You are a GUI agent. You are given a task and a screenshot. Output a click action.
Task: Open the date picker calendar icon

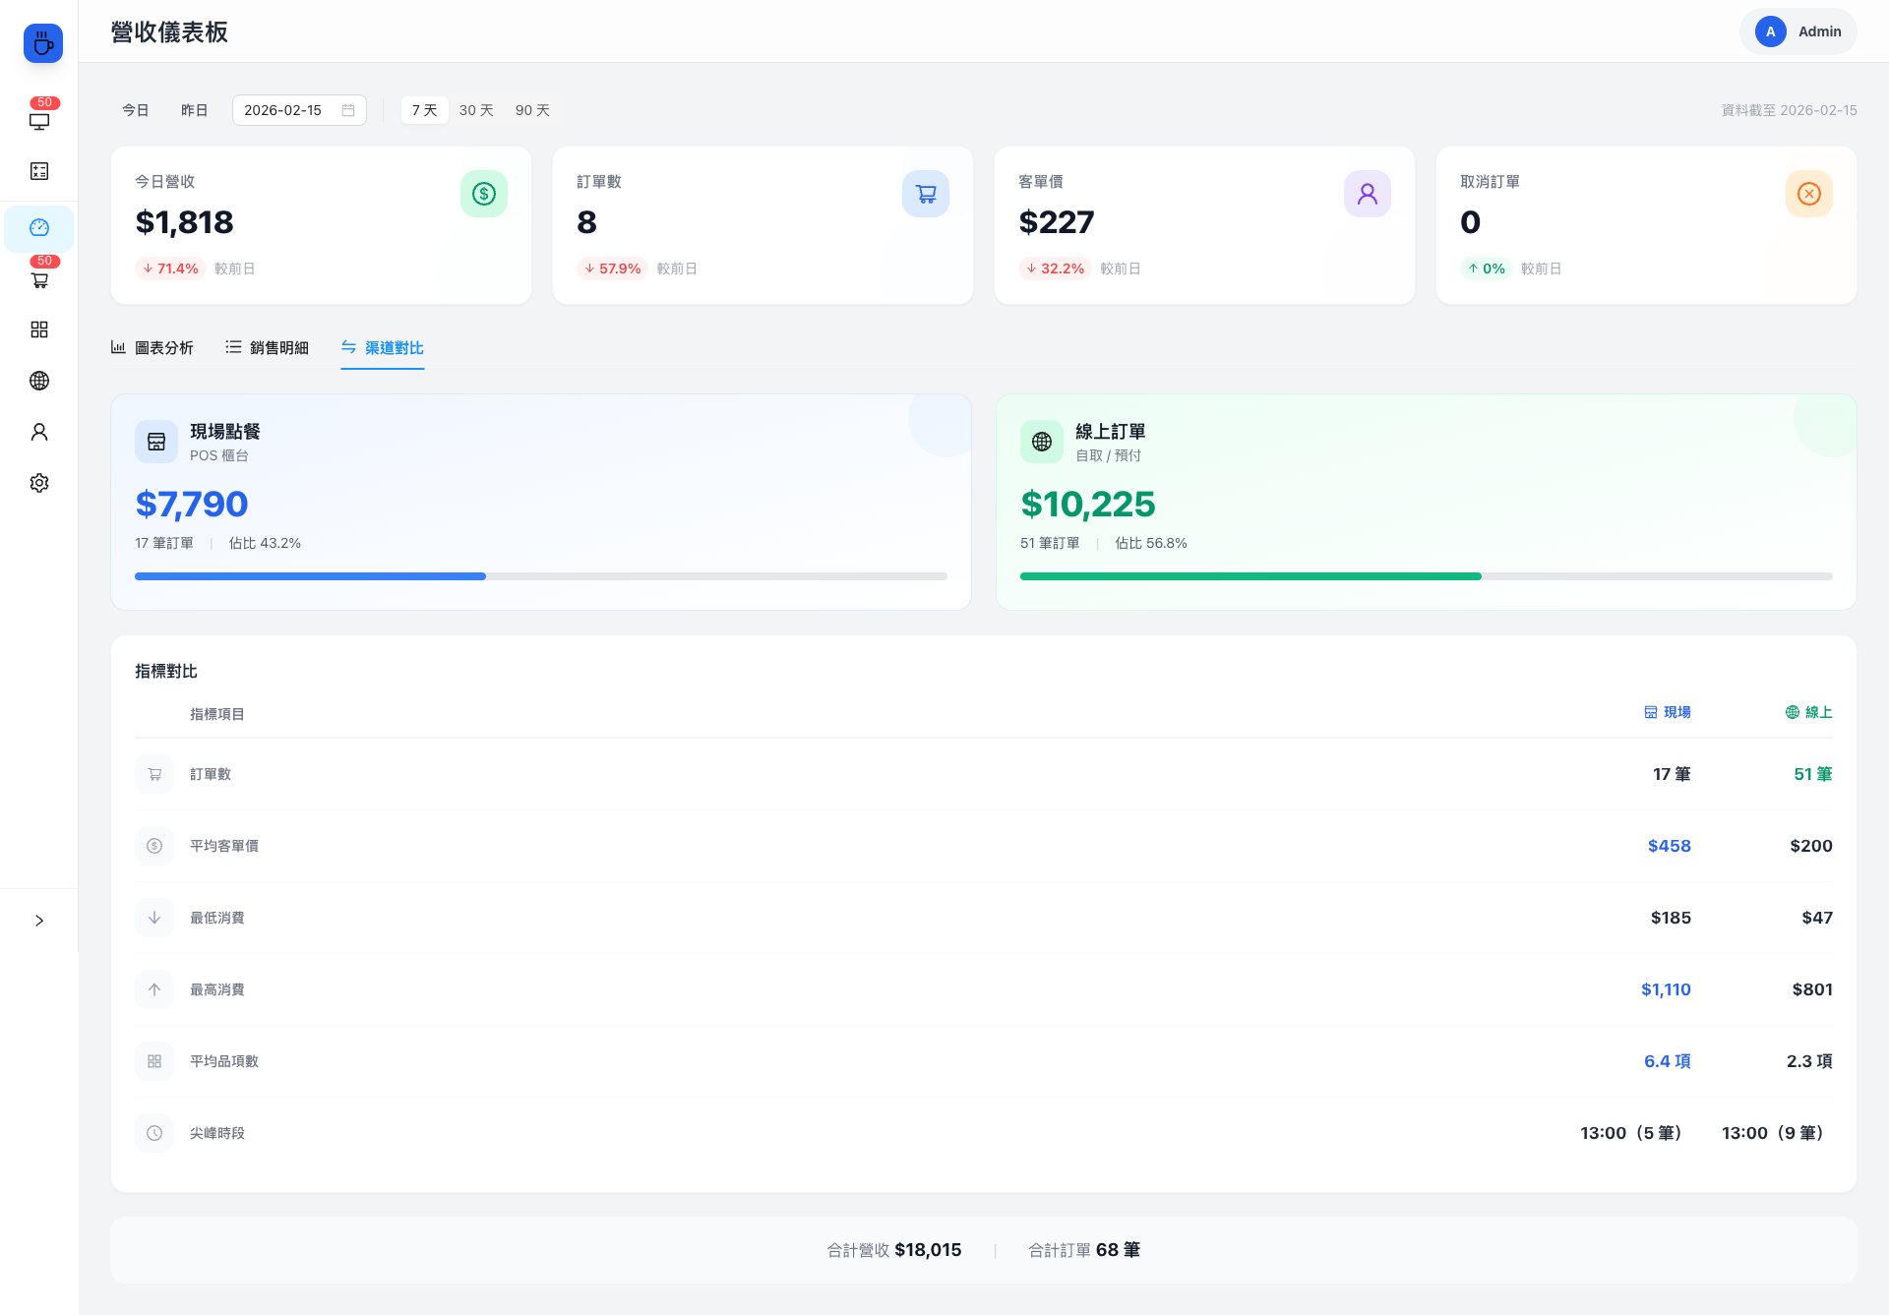[348, 110]
